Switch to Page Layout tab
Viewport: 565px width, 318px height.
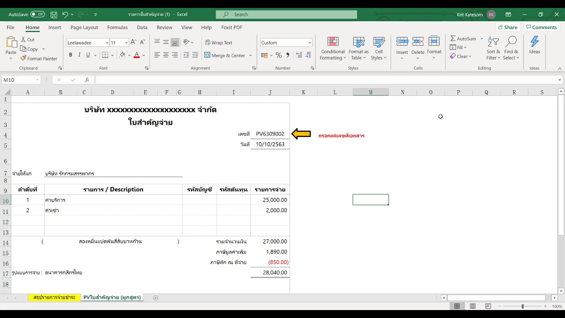click(x=84, y=27)
